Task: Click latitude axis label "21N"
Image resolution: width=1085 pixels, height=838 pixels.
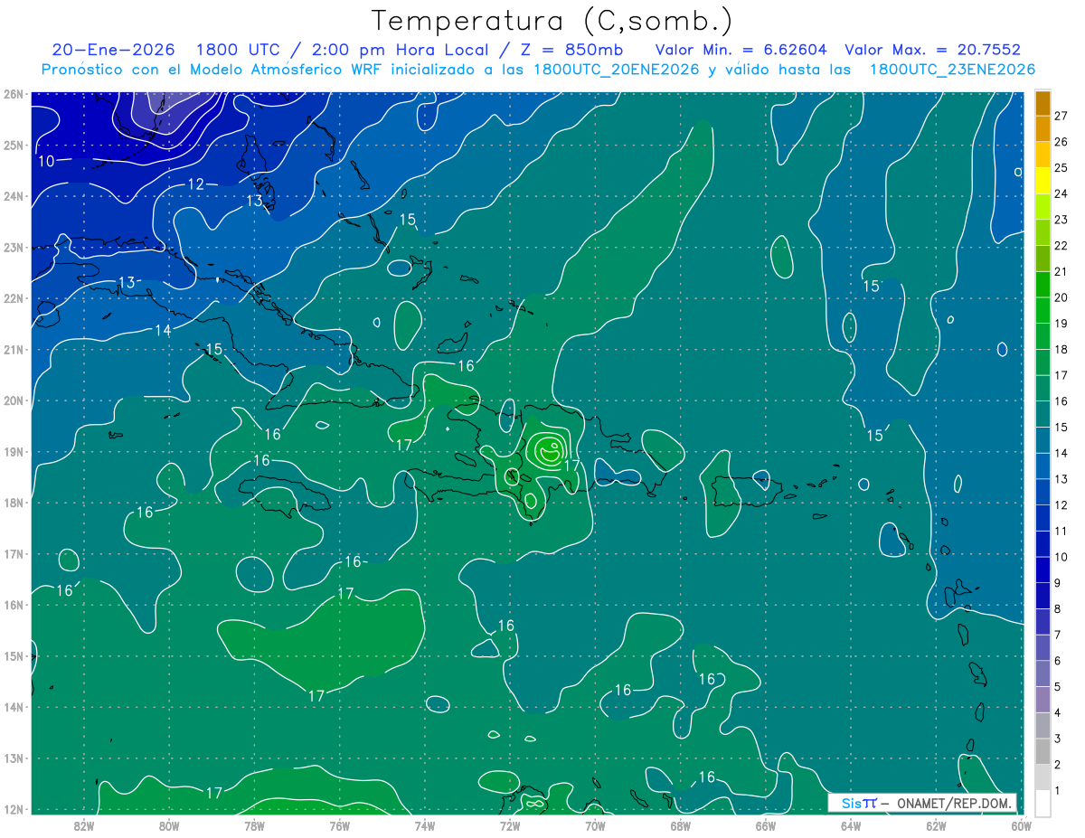Action: click(13, 350)
